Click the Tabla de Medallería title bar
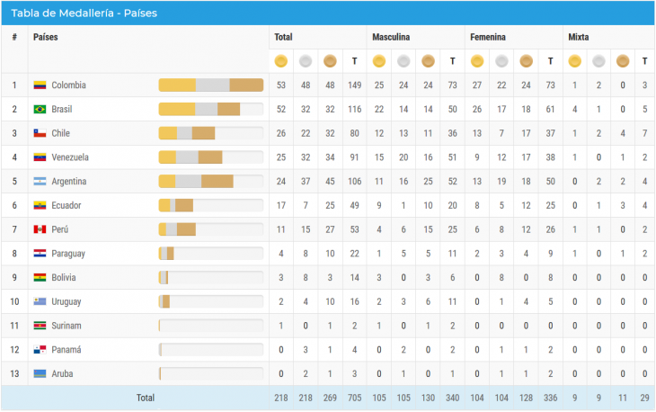The image size is (656, 412). click(327, 13)
